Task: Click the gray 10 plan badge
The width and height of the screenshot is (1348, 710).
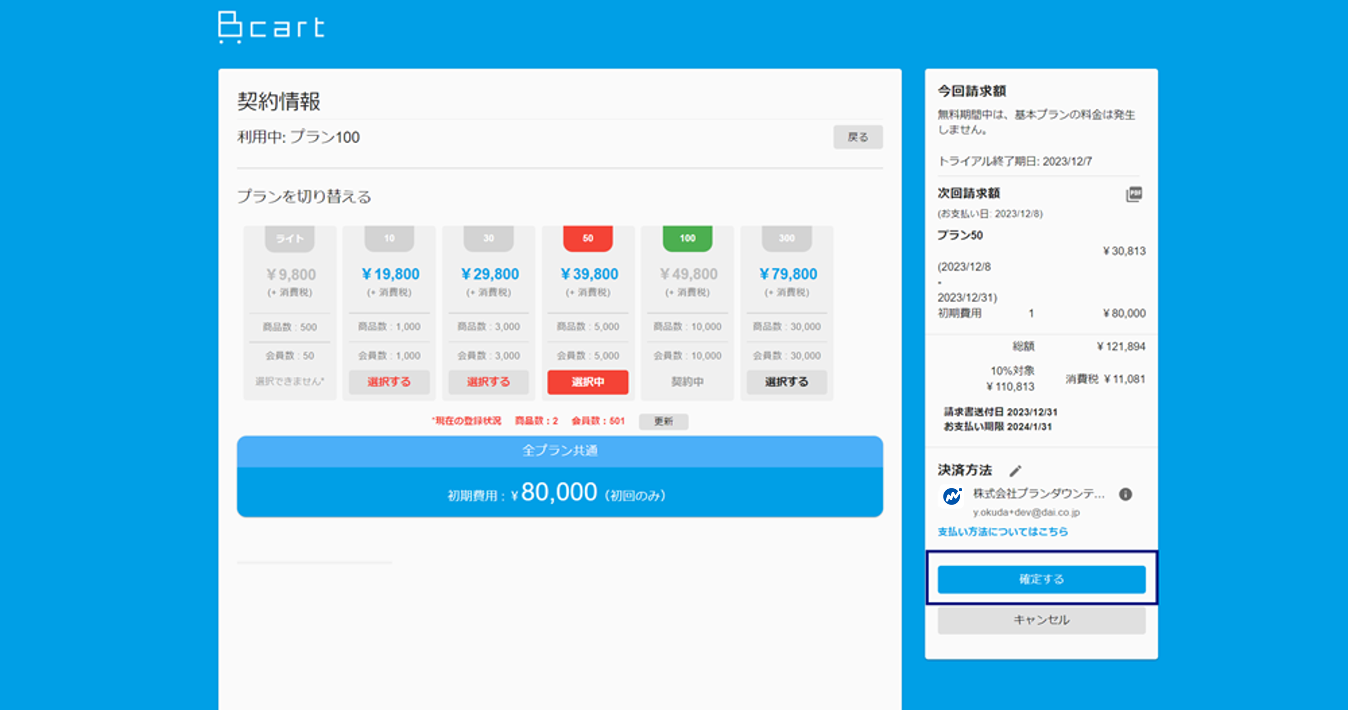Action: tap(389, 238)
